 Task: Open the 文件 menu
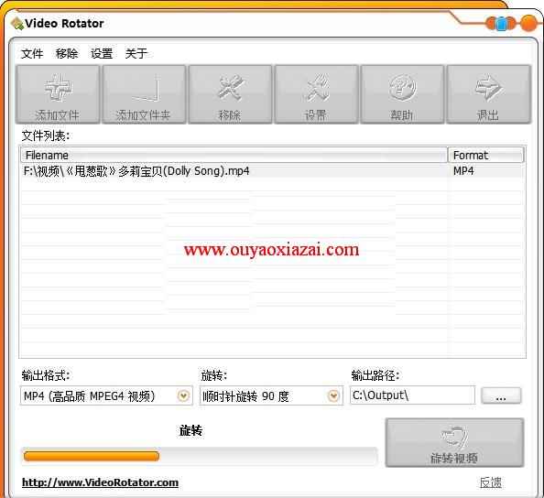[32, 54]
